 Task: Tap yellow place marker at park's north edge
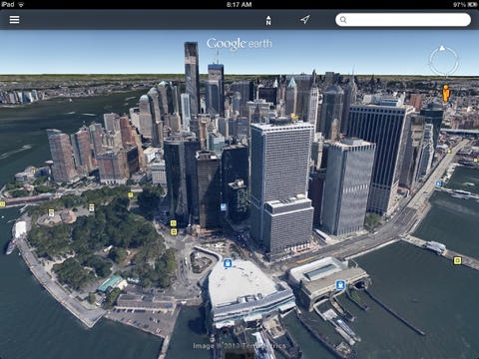coord(131,195)
